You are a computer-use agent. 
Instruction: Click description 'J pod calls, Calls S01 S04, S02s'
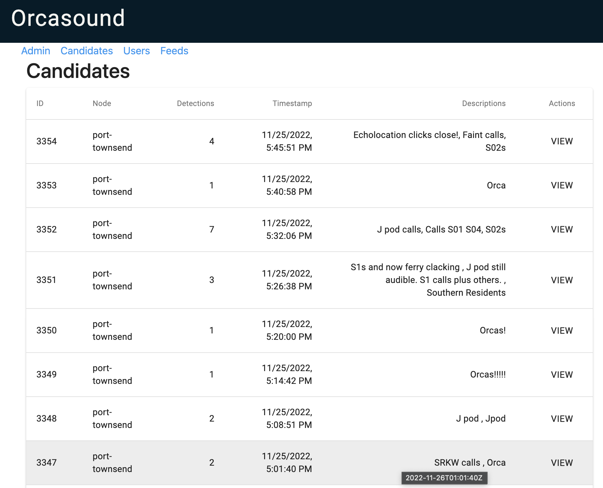[x=441, y=229]
